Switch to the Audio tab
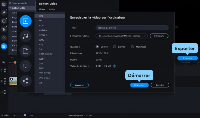Viewport: 200px width, 118px height. click(x=52, y=9)
